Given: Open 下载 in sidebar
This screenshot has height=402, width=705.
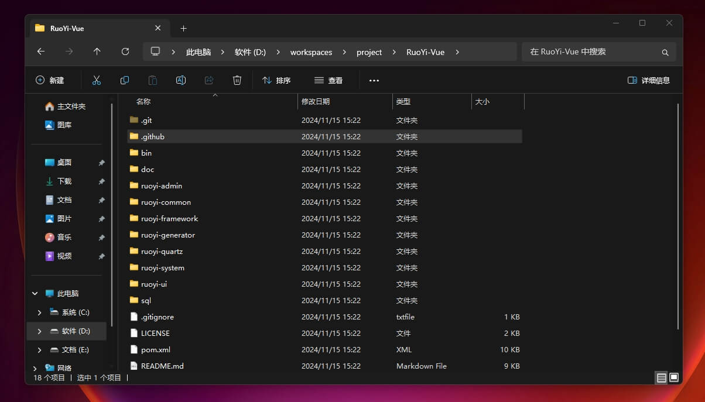Looking at the screenshot, I should tap(59, 181).
